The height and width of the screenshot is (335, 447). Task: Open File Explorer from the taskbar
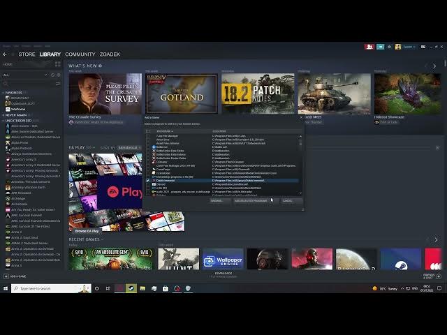[x=142, y=288]
